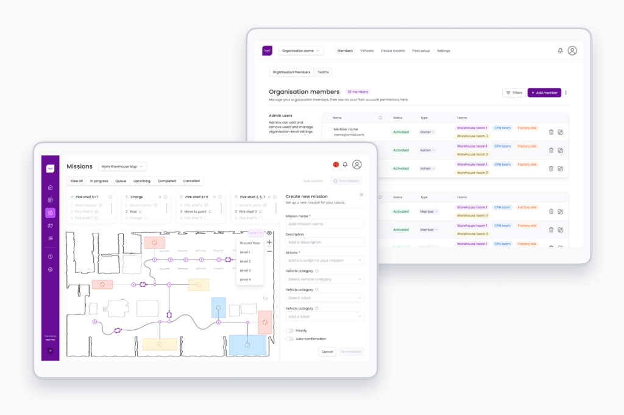Switch to the Completed missions tab
The height and width of the screenshot is (415, 624).
[166, 181]
